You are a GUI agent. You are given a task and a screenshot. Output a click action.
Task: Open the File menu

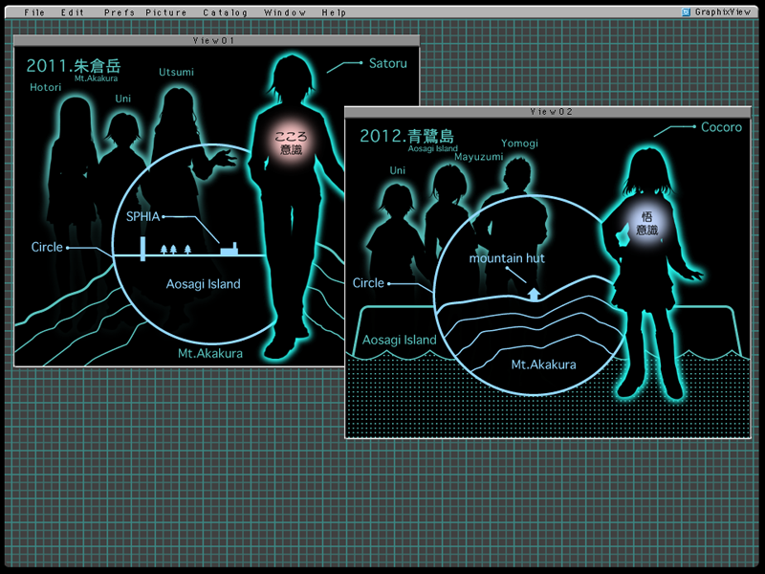pos(34,12)
